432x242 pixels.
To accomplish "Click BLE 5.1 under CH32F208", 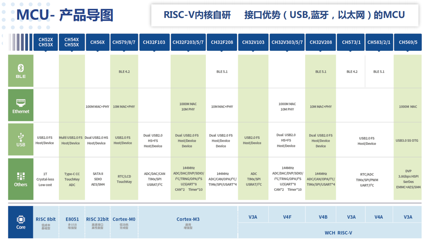I will tap(222, 72).
